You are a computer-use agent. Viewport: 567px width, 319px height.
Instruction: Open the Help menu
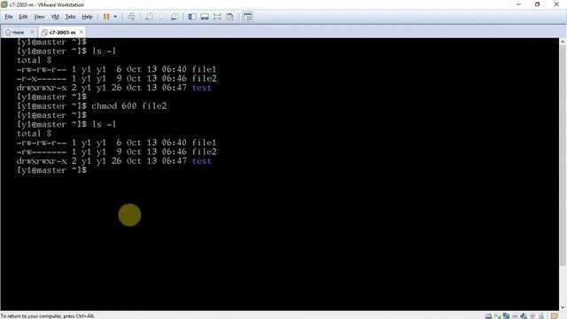(87, 17)
